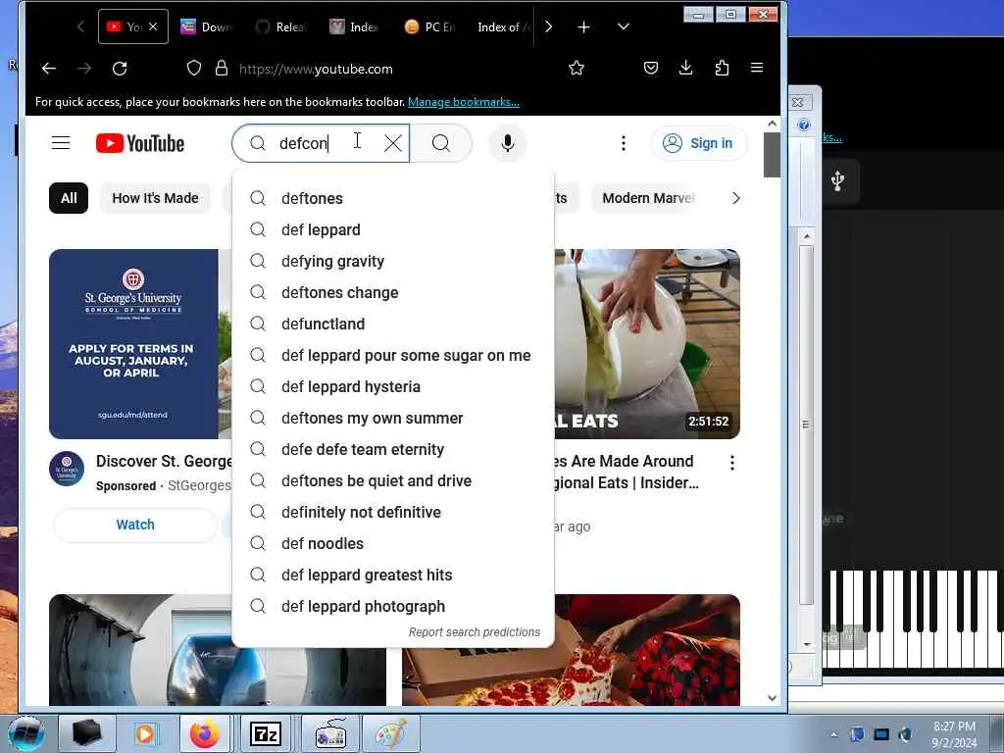This screenshot has width=1004, height=753.
Task: Open Regional Eats video thumbnail
Action: pyautogui.click(x=647, y=344)
